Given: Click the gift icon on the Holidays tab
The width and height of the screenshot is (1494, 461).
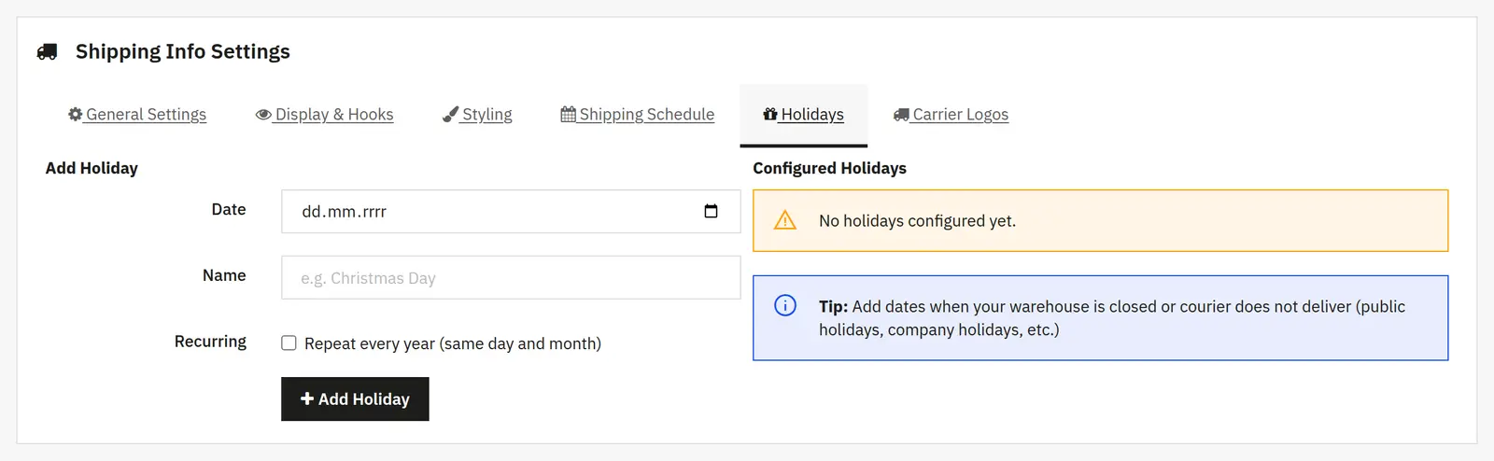Looking at the screenshot, I should (770, 114).
